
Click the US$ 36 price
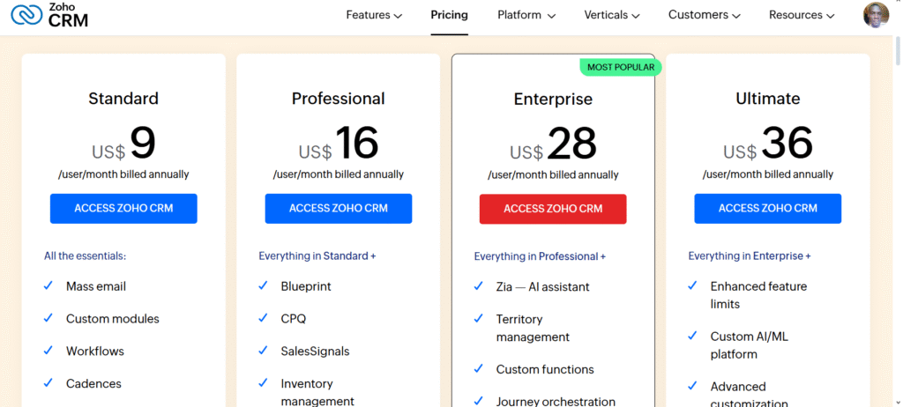(x=768, y=144)
